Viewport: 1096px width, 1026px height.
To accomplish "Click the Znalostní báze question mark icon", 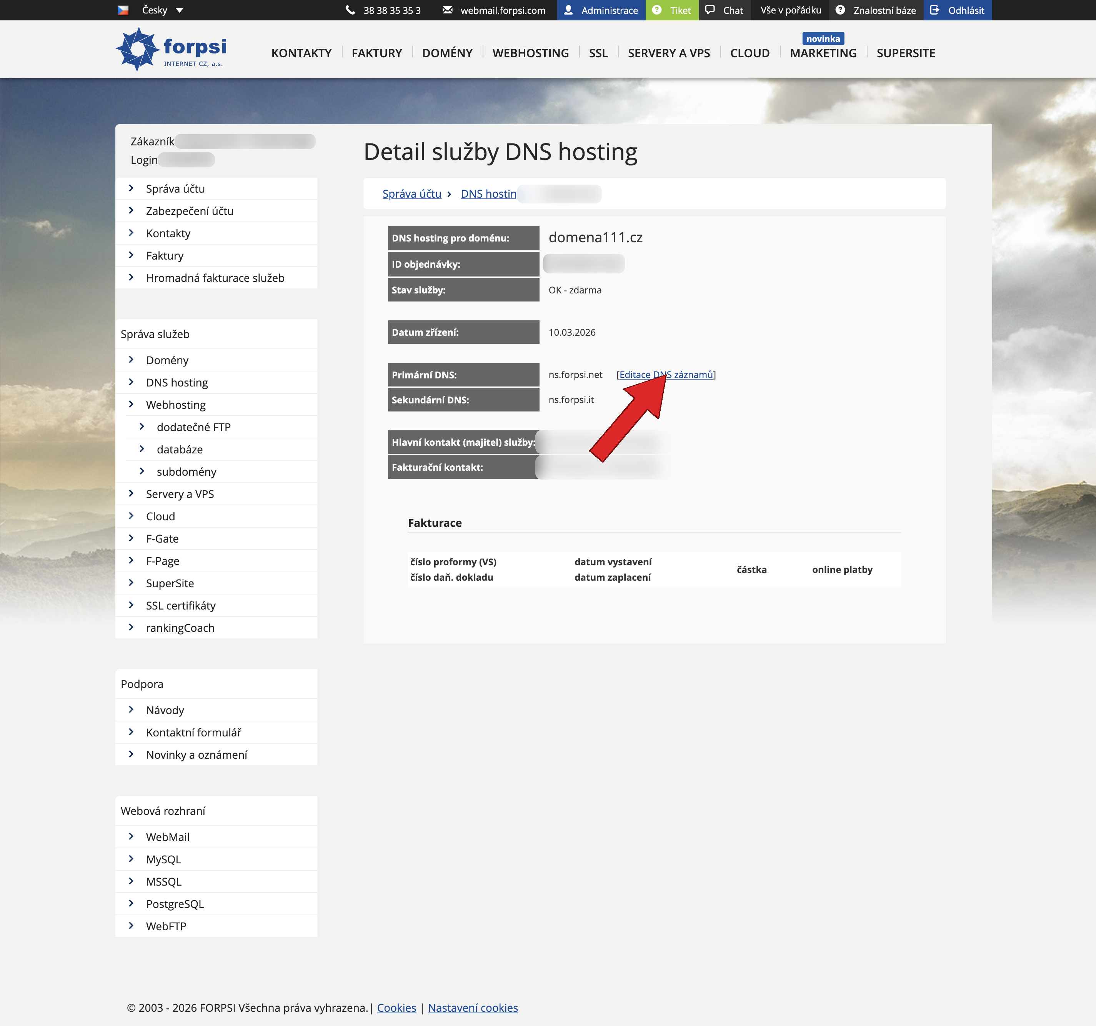I will (x=839, y=9).
